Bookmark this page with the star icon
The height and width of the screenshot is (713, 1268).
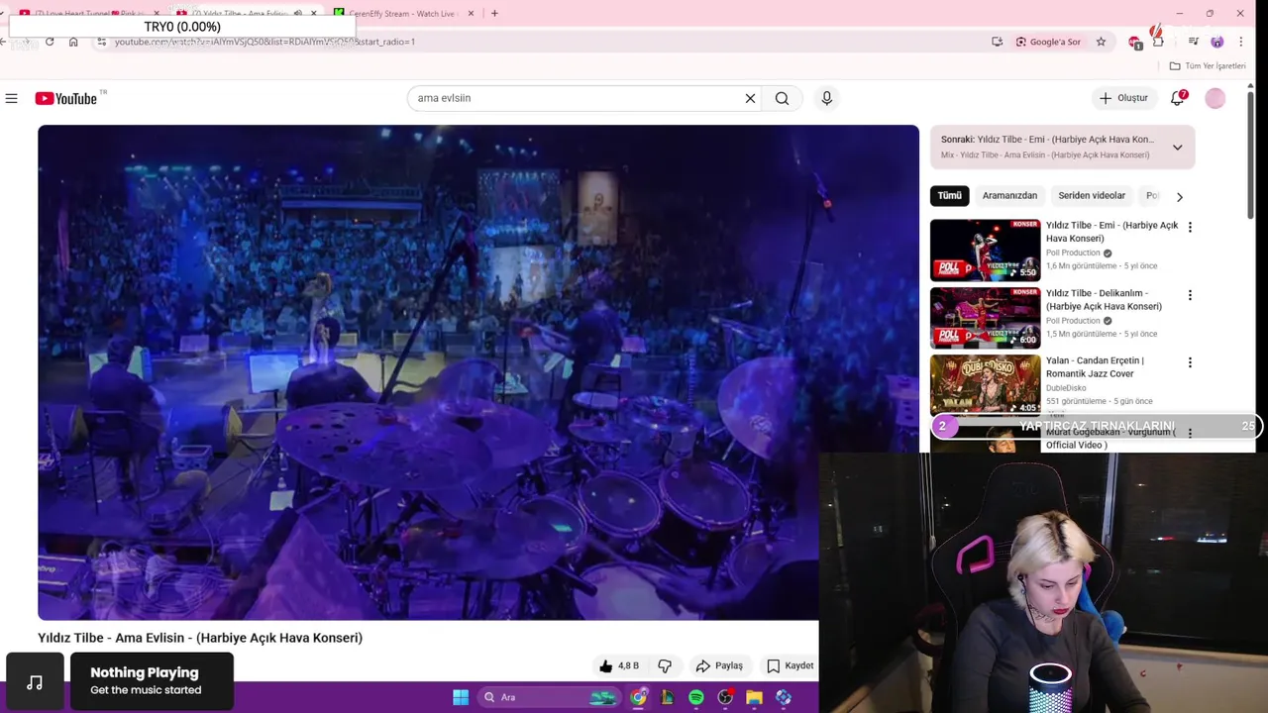(1101, 42)
